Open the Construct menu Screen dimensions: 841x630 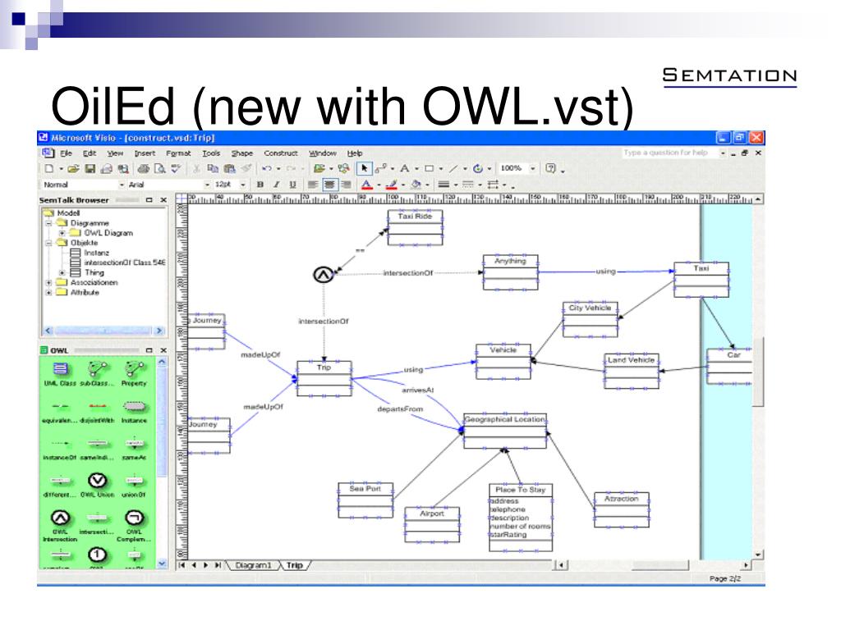coord(281,153)
